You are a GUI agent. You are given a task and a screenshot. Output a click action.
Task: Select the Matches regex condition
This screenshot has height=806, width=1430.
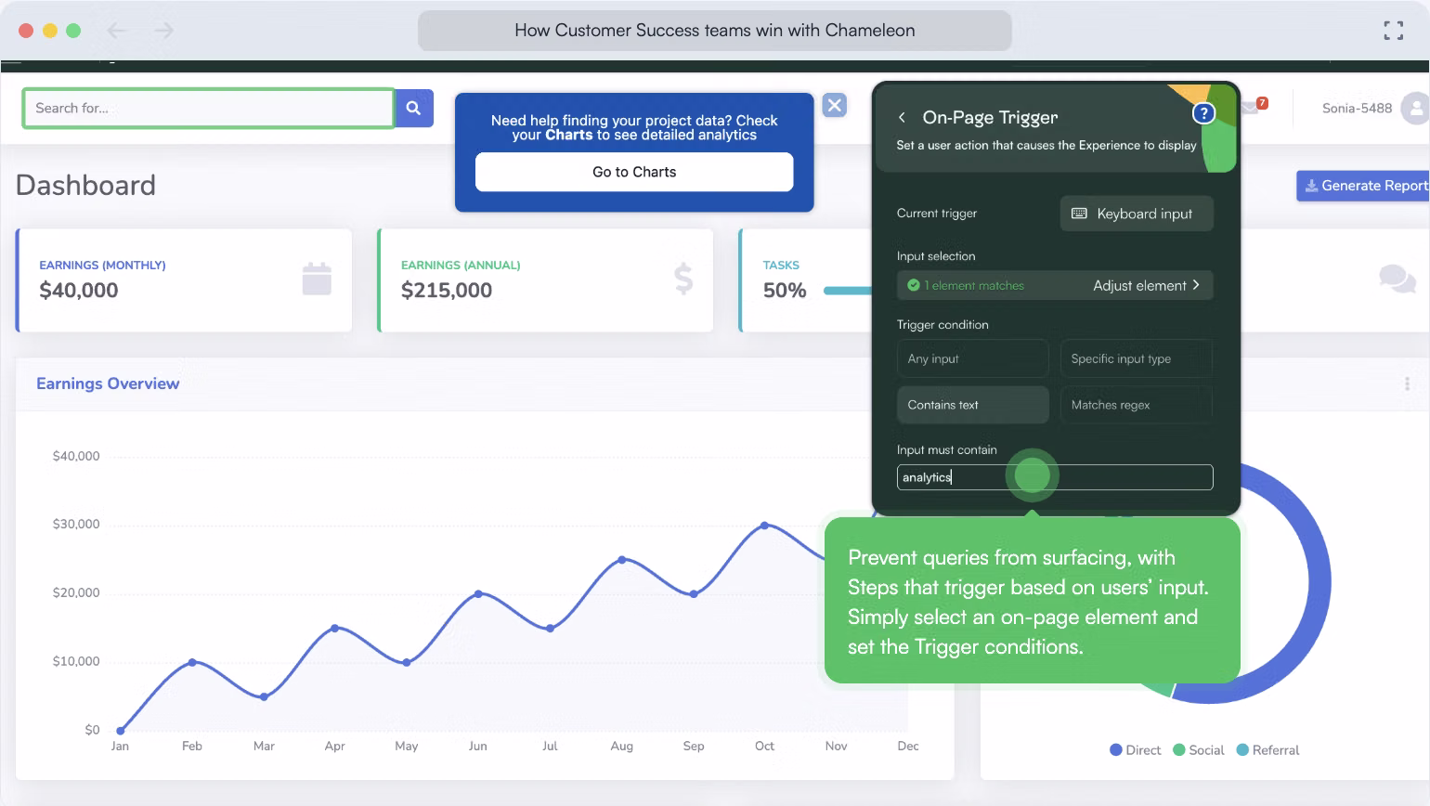click(x=1136, y=405)
